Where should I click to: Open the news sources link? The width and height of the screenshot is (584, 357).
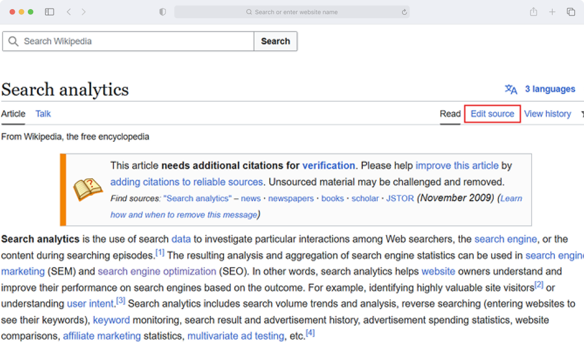(251, 199)
